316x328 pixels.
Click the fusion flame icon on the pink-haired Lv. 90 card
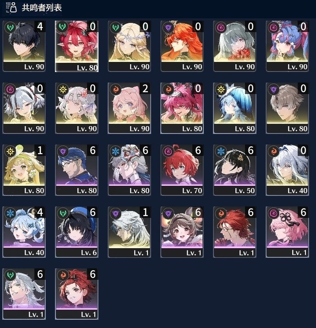coord(115,89)
